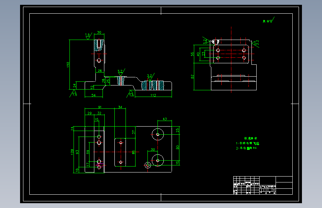Select technical note line 1
Screen dimensions: 322x208
click(247, 143)
